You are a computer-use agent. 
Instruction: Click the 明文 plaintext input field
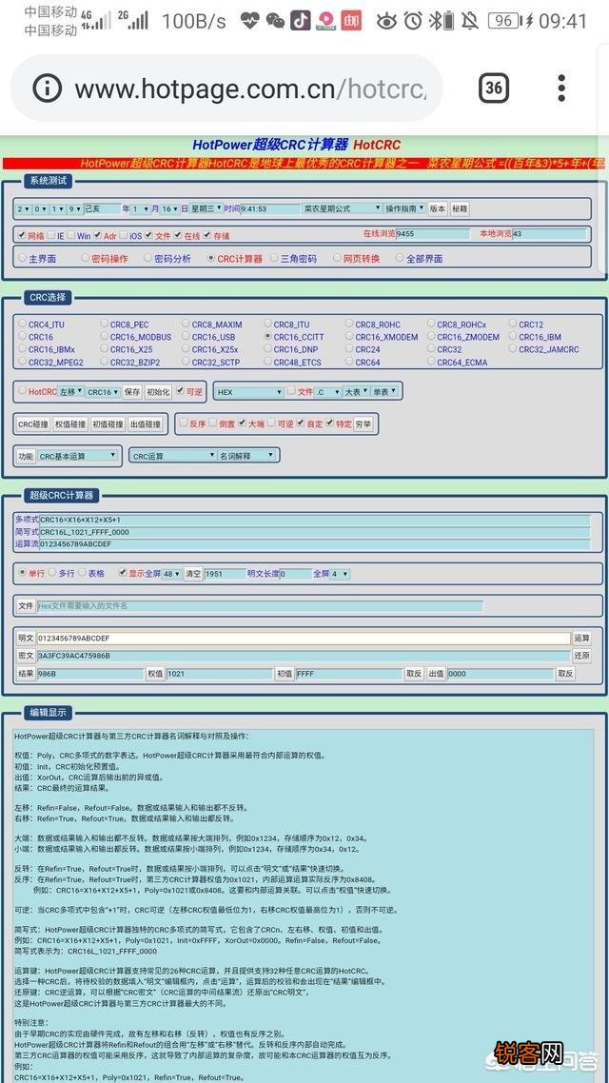(304, 639)
